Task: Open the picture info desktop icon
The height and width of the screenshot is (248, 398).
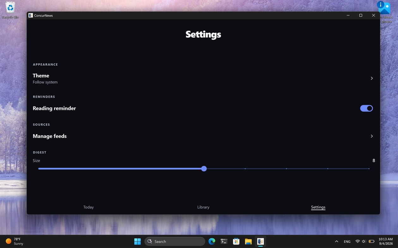Action: (x=384, y=12)
